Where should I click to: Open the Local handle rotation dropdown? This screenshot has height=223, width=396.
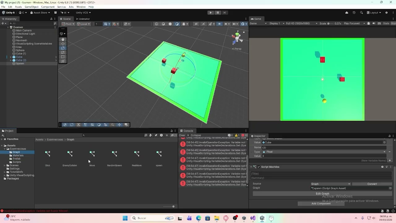tap(83, 24)
